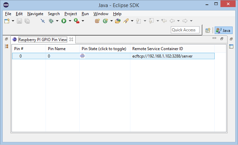
Task: Maximize the GPIO Pin View panel
Action: pos(222,39)
